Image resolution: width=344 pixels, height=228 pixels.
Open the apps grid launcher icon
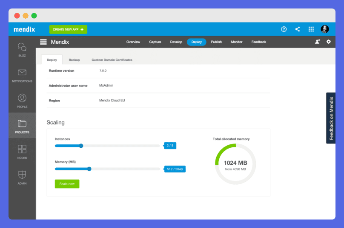(311, 29)
